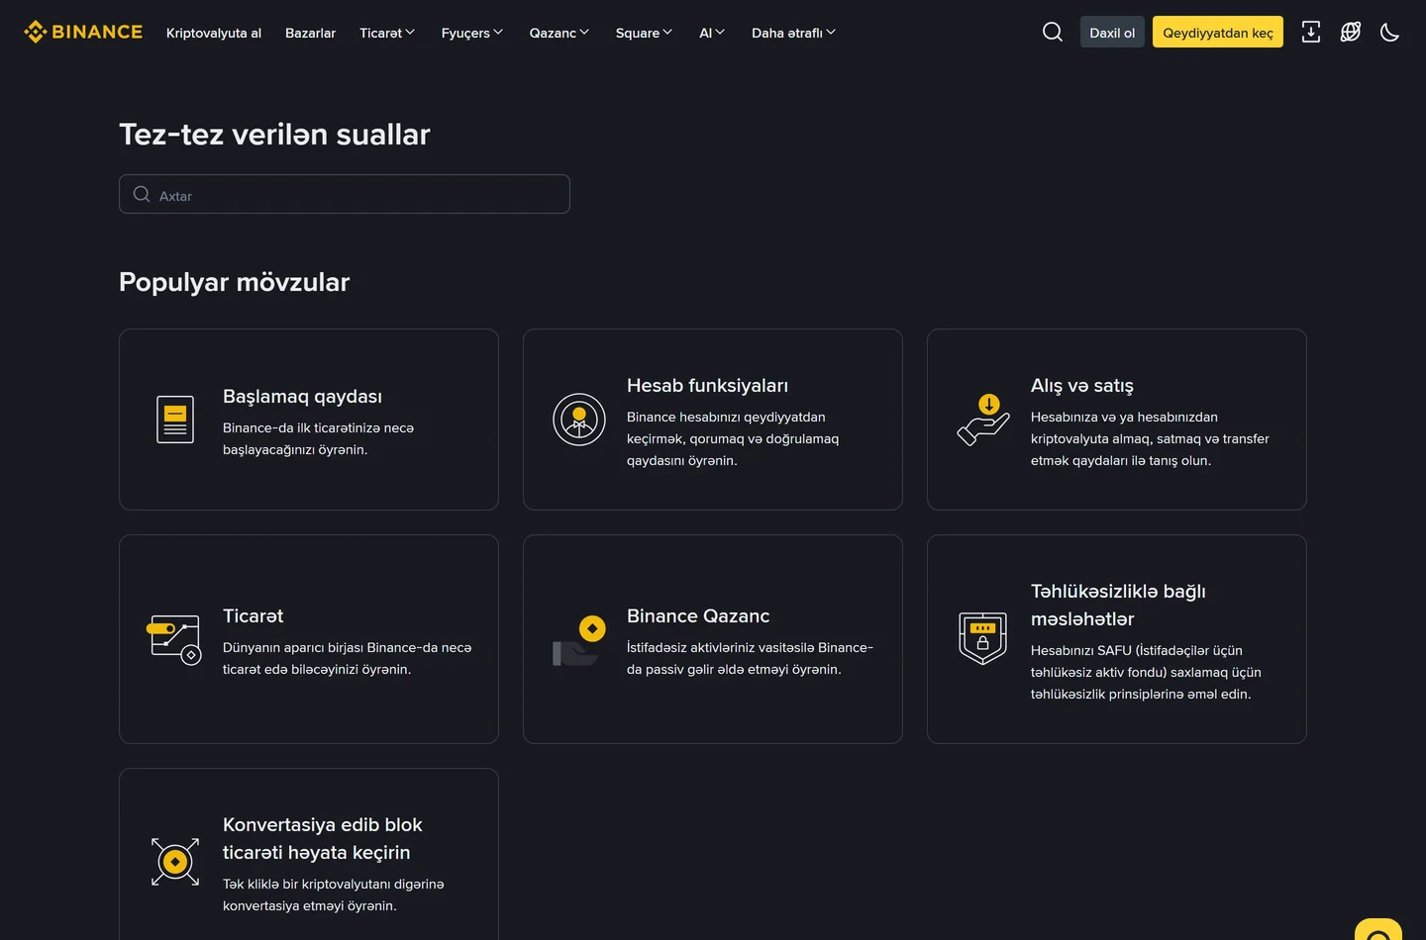Click the Başlamaq qaydası document icon

(x=175, y=420)
